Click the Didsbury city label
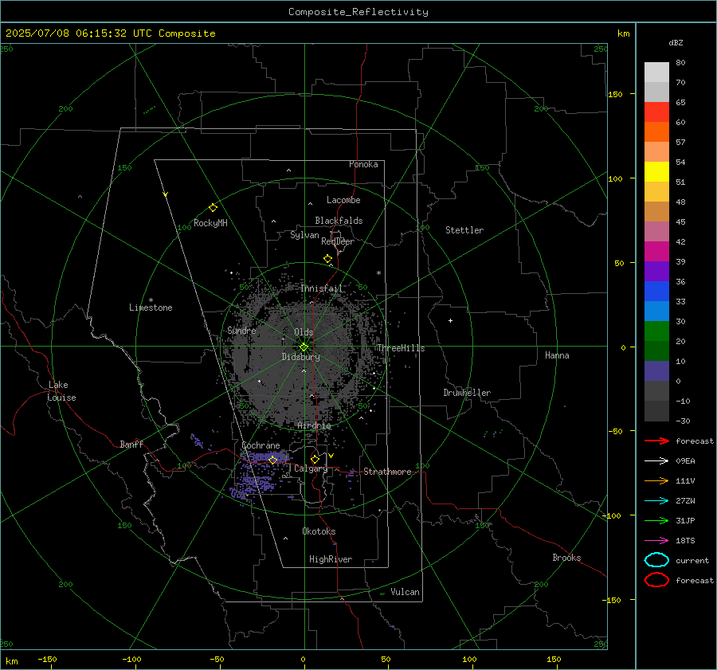Image resolution: width=717 pixels, height=670 pixels. [x=300, y=357]
